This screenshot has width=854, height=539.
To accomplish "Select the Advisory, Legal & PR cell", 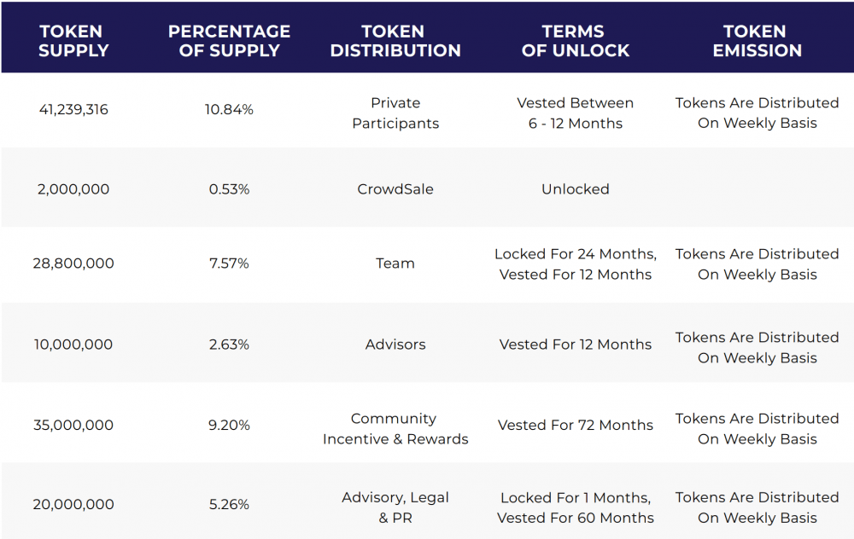I will [x=395, y=507].
